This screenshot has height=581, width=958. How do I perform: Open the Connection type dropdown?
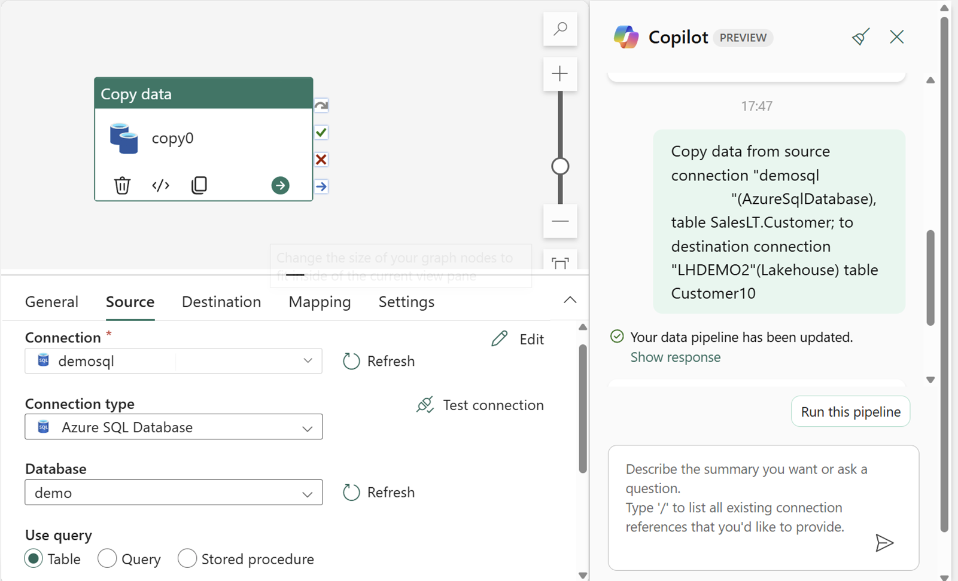(x=174, y=427)
